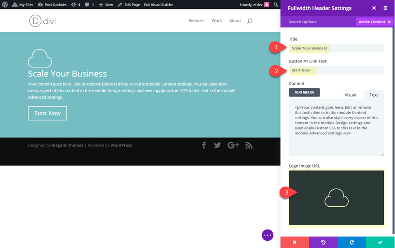
Task: Click the admin bar search magnifier
Action: pos(276,4)
